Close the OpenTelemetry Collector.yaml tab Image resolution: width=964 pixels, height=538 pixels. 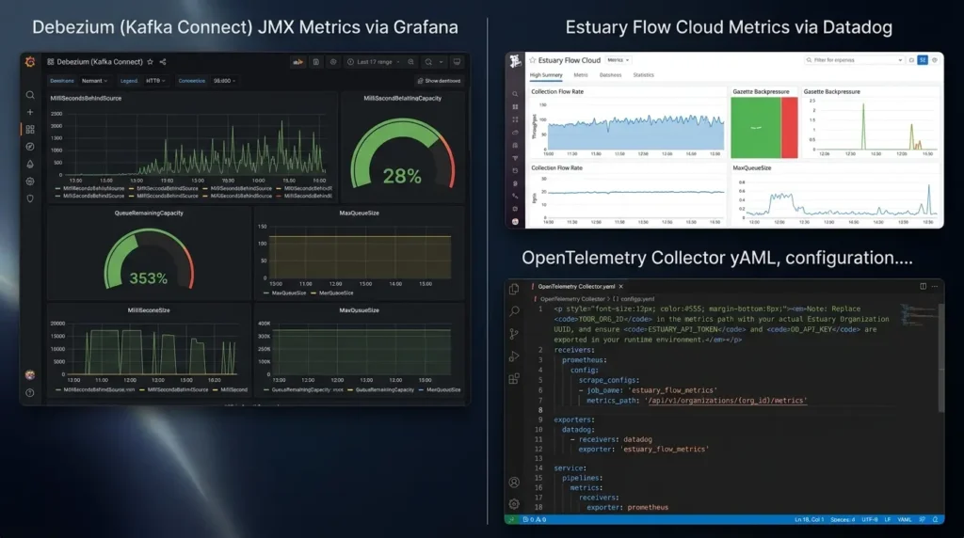[x=621, y=287]
